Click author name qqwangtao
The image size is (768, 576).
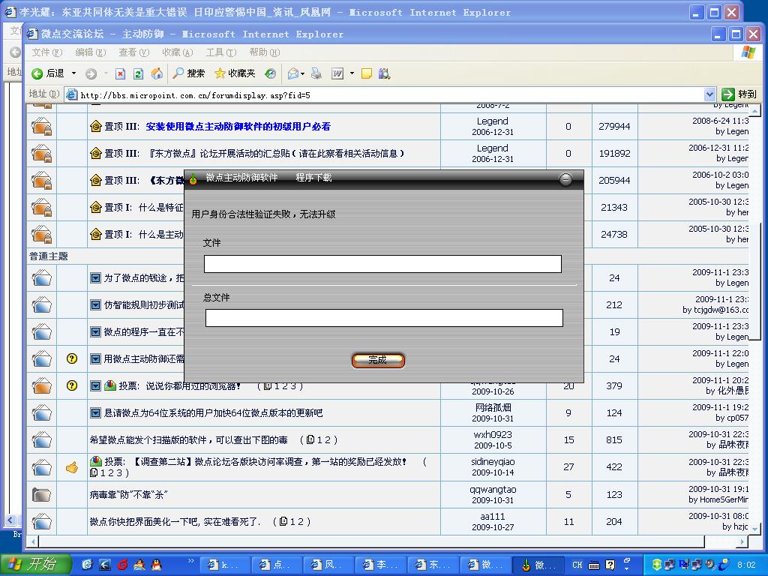pyautogui.click(x=493, y=489)
